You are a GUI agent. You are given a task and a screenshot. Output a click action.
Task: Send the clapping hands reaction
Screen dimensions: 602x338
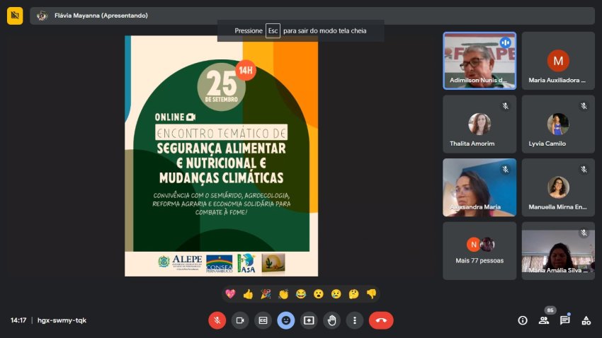click(283, 293)
